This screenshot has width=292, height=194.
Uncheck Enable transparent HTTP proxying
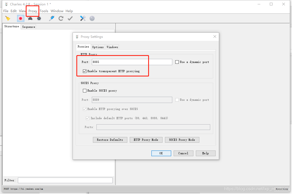coord(85,71)
